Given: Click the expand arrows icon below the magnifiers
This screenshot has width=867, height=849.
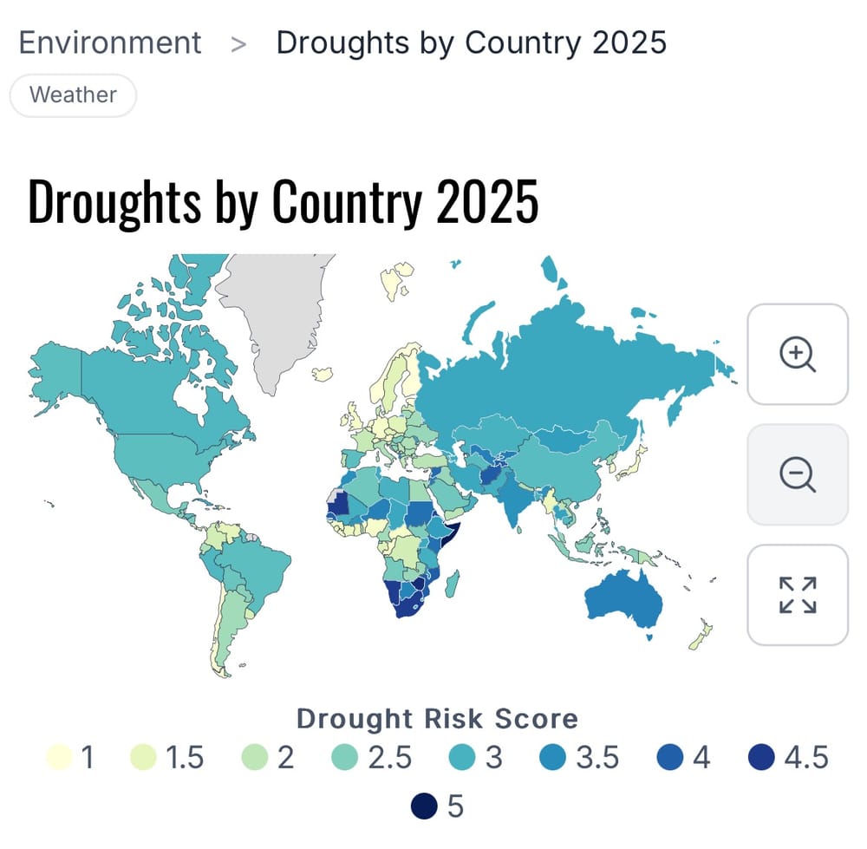Looking at the screenshot, I should pos(797,595).
